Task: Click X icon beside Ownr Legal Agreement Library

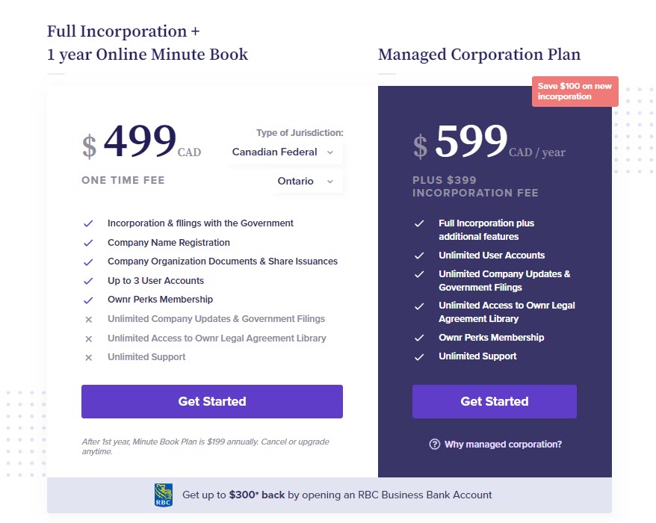Action: point(88,338)
